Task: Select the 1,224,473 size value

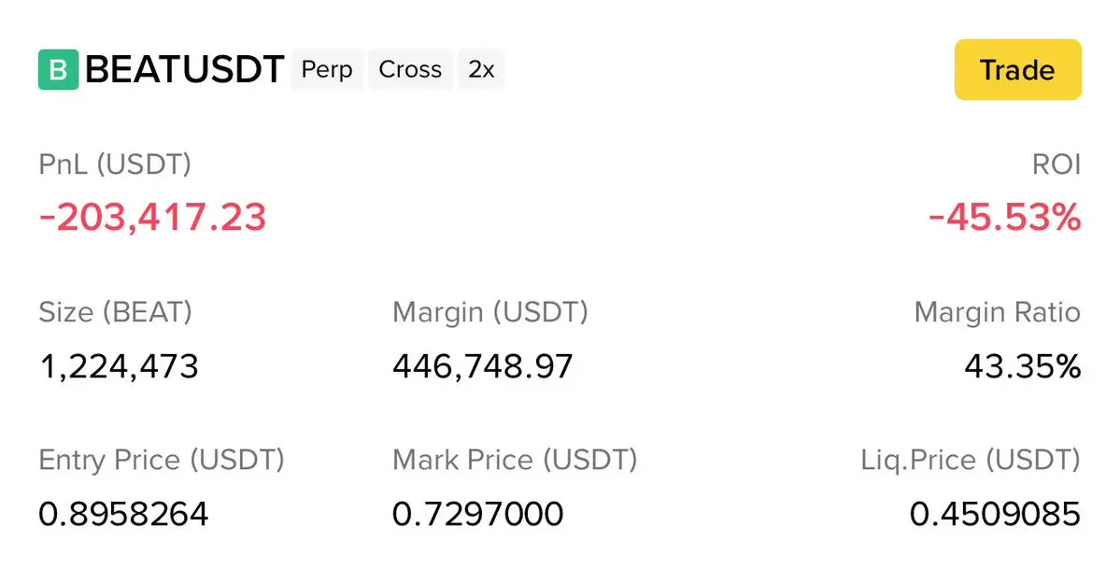Action: click(119, 366)
